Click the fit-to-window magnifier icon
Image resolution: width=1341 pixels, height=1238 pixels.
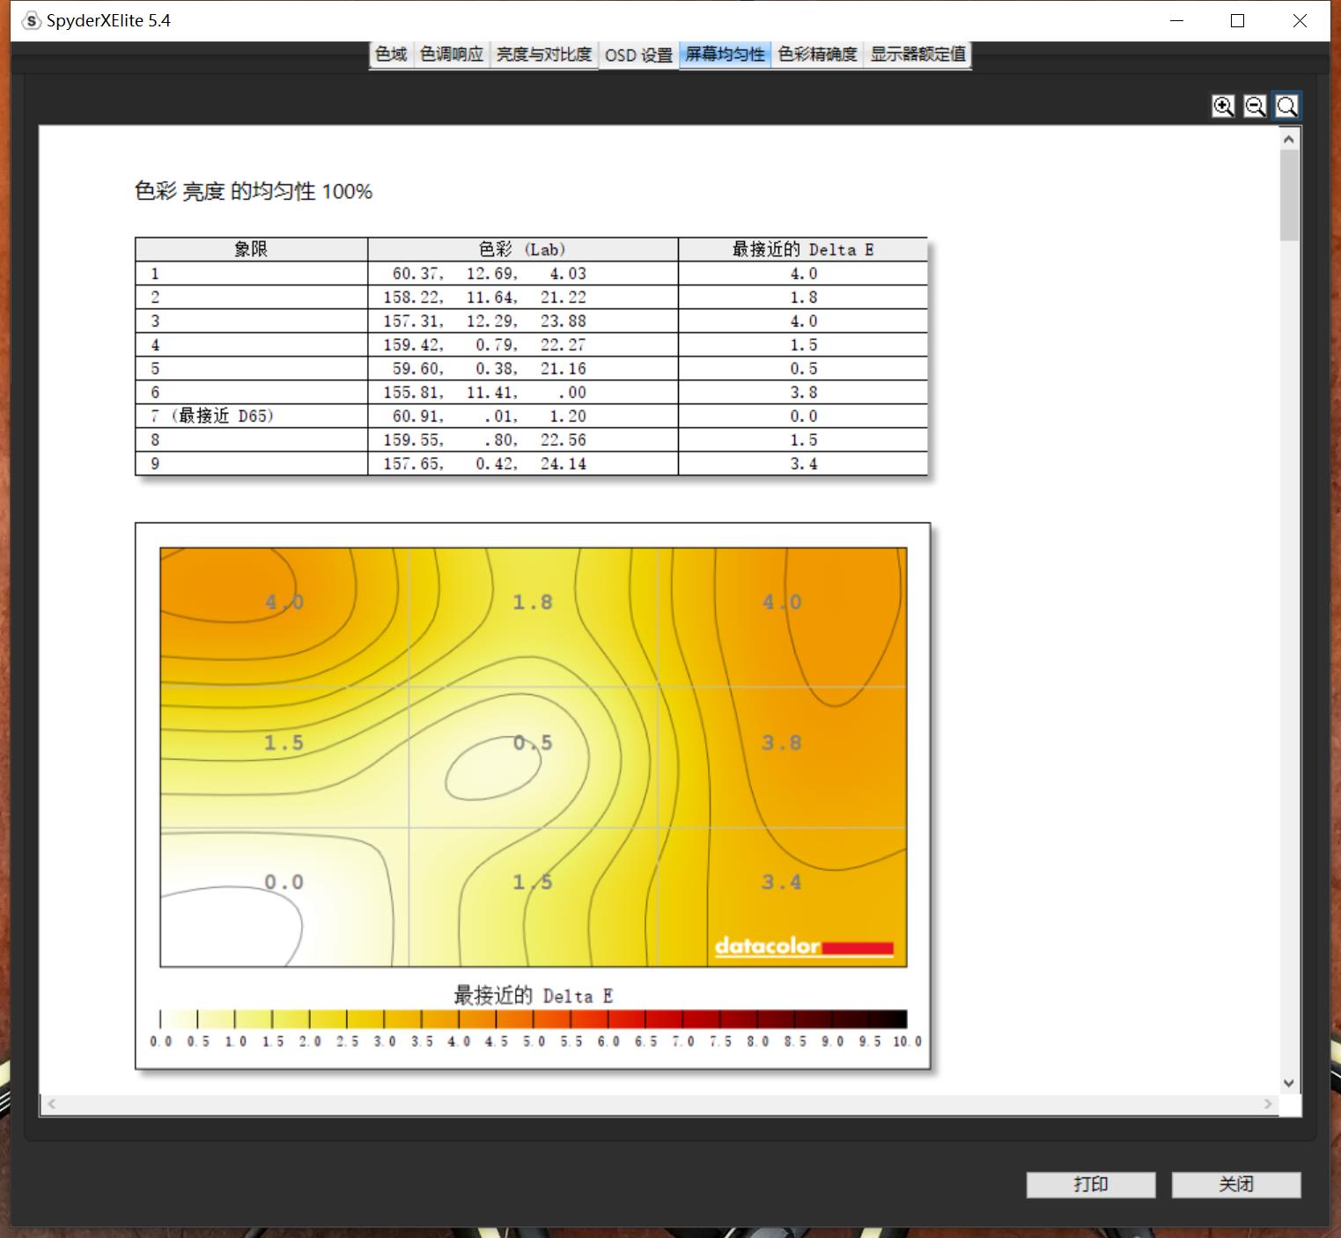tap(1286, 107)
